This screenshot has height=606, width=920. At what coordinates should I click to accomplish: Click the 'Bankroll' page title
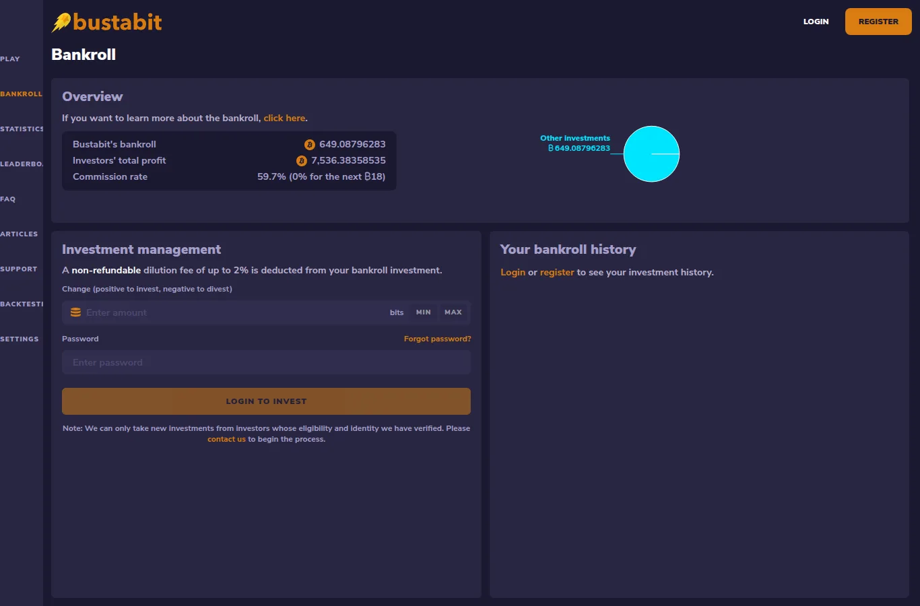84,55
